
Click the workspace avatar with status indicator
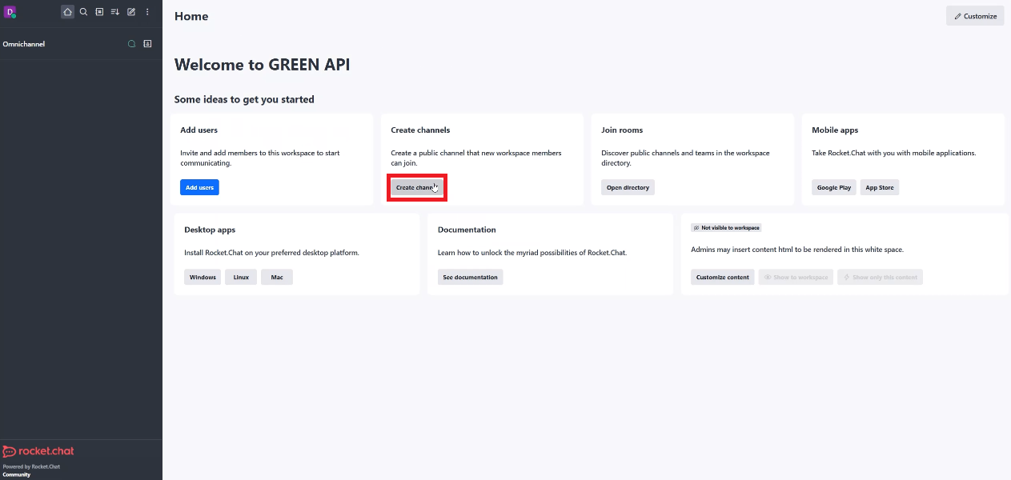click(x=11, y=12)
